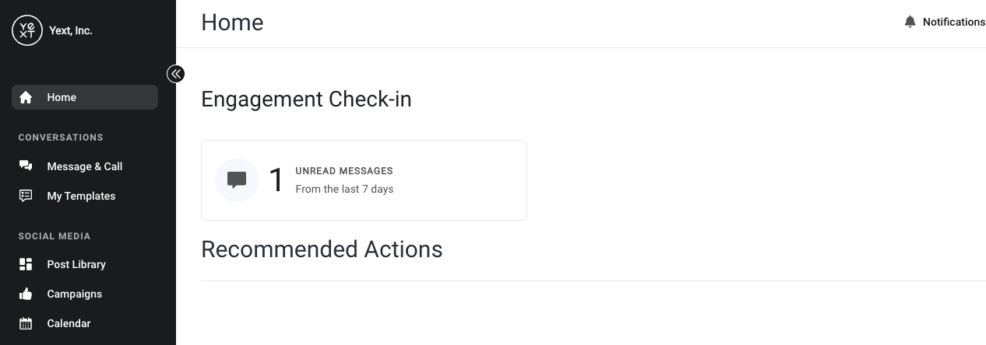Select My Templates in the sidebar

pos(85,196)
